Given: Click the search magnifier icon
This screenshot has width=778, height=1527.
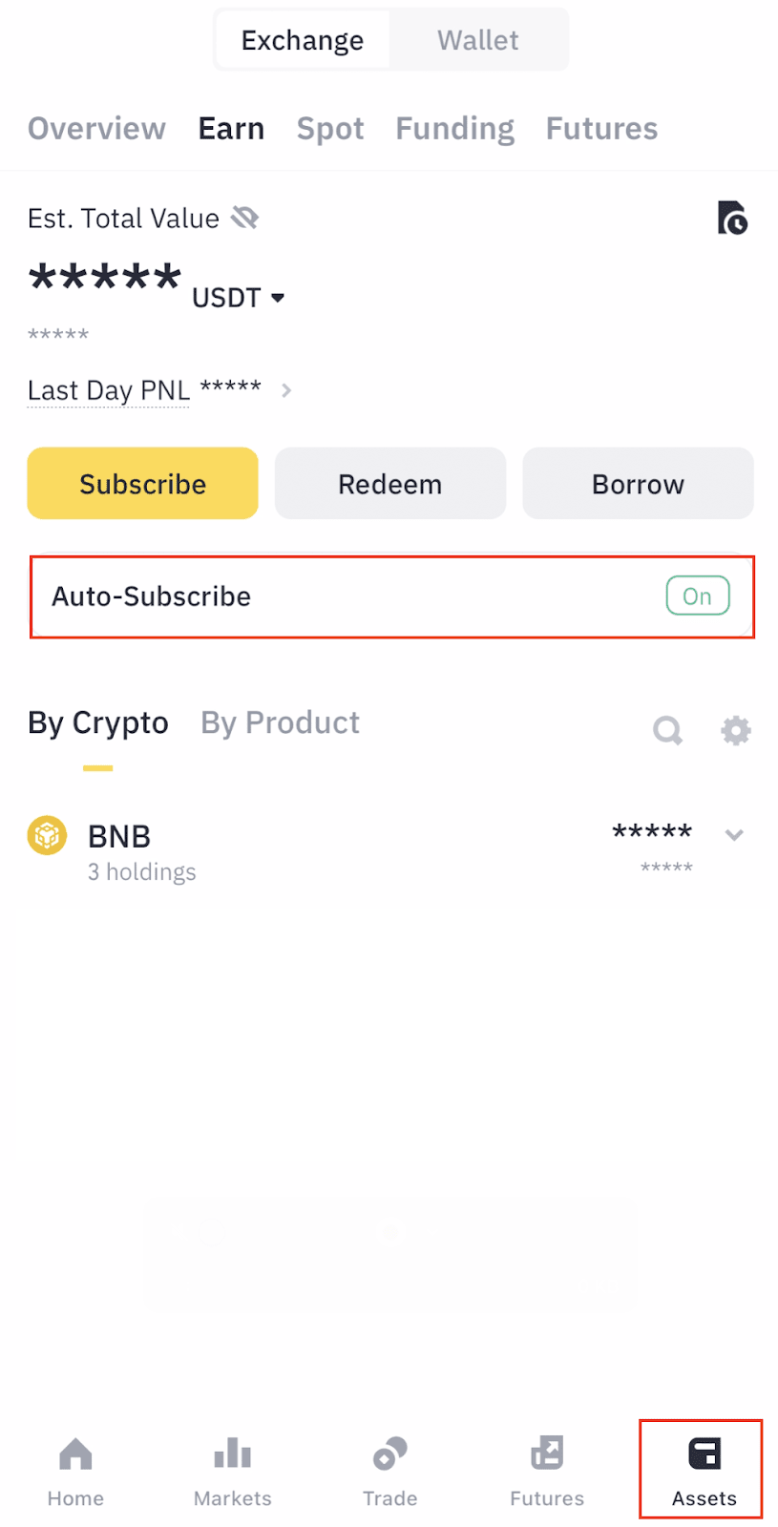Looking at the screenshot, I should click(667, 731).
